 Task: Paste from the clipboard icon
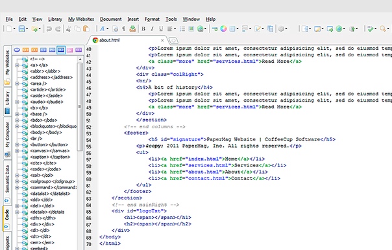(86, 29)
